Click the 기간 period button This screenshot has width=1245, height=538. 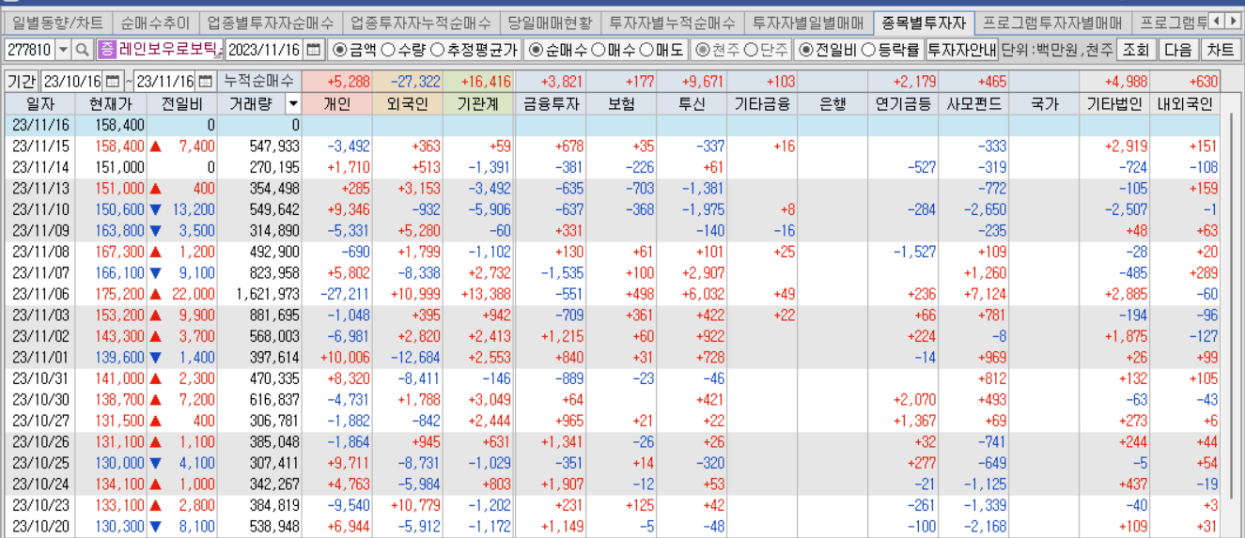click(x=22, y=82)
